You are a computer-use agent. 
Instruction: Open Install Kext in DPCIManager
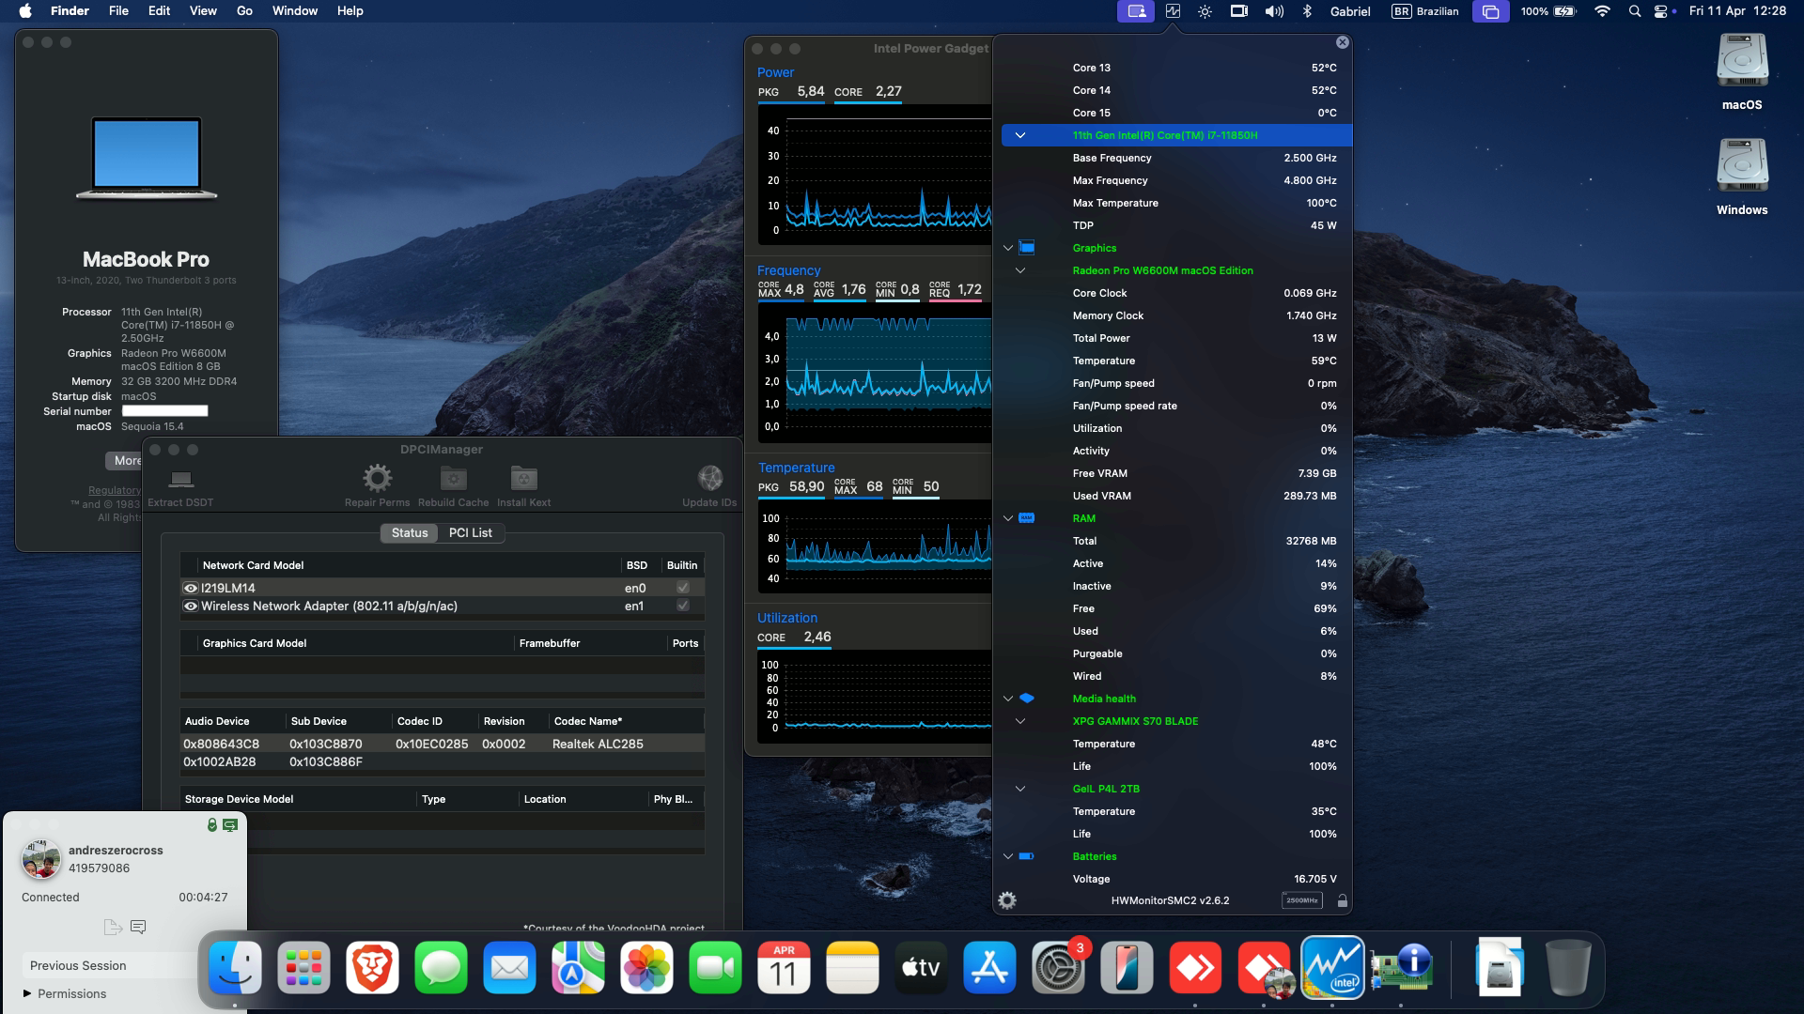click(x=523, y=481)
